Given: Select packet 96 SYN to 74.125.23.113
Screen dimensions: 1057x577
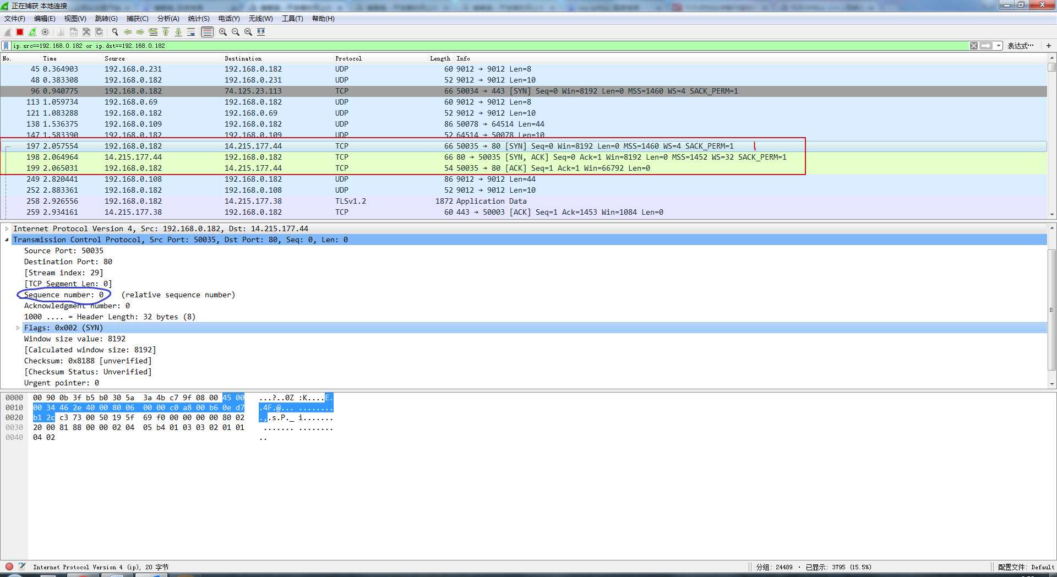Looking at the screenshot, I should [524, 91].
